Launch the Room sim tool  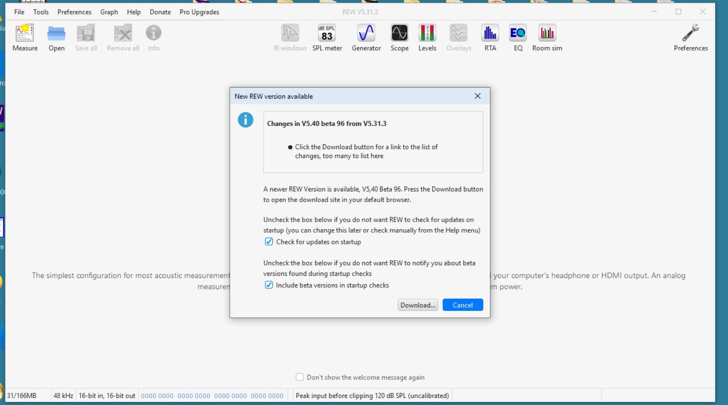[x=547, y=38]
